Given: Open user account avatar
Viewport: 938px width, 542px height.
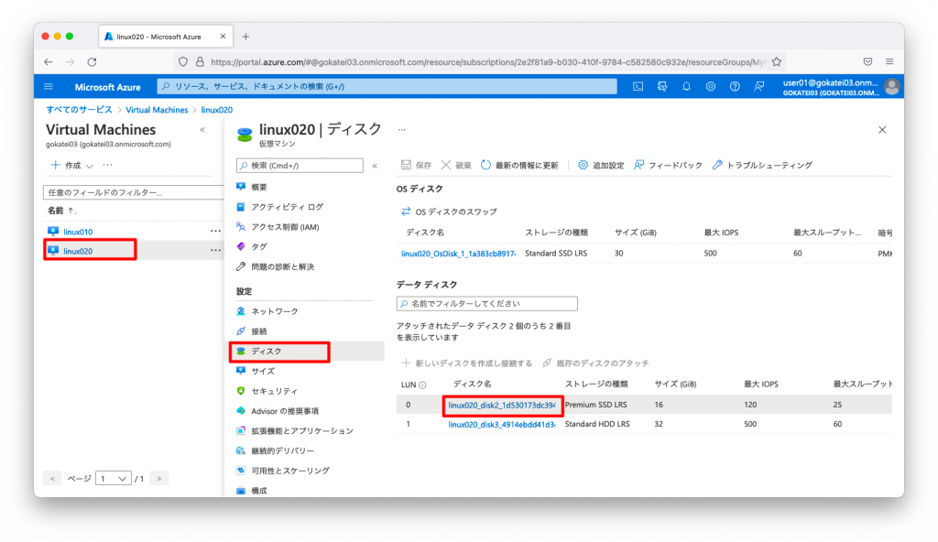Looking at the screenshot, I should coord(891,87).
